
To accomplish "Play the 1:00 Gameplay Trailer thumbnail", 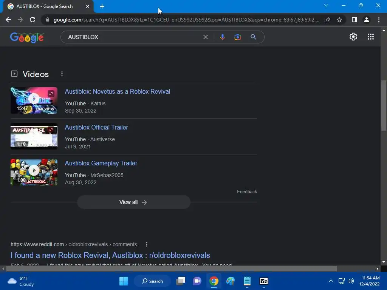I will pyautogui.click(x=34, y=172).
